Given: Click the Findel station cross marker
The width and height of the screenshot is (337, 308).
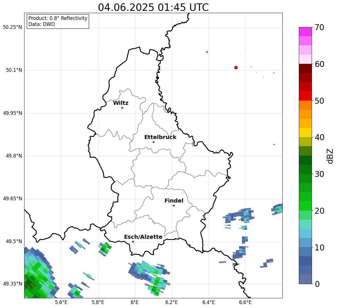Looking at the screenshot, I should pos(174,206).
